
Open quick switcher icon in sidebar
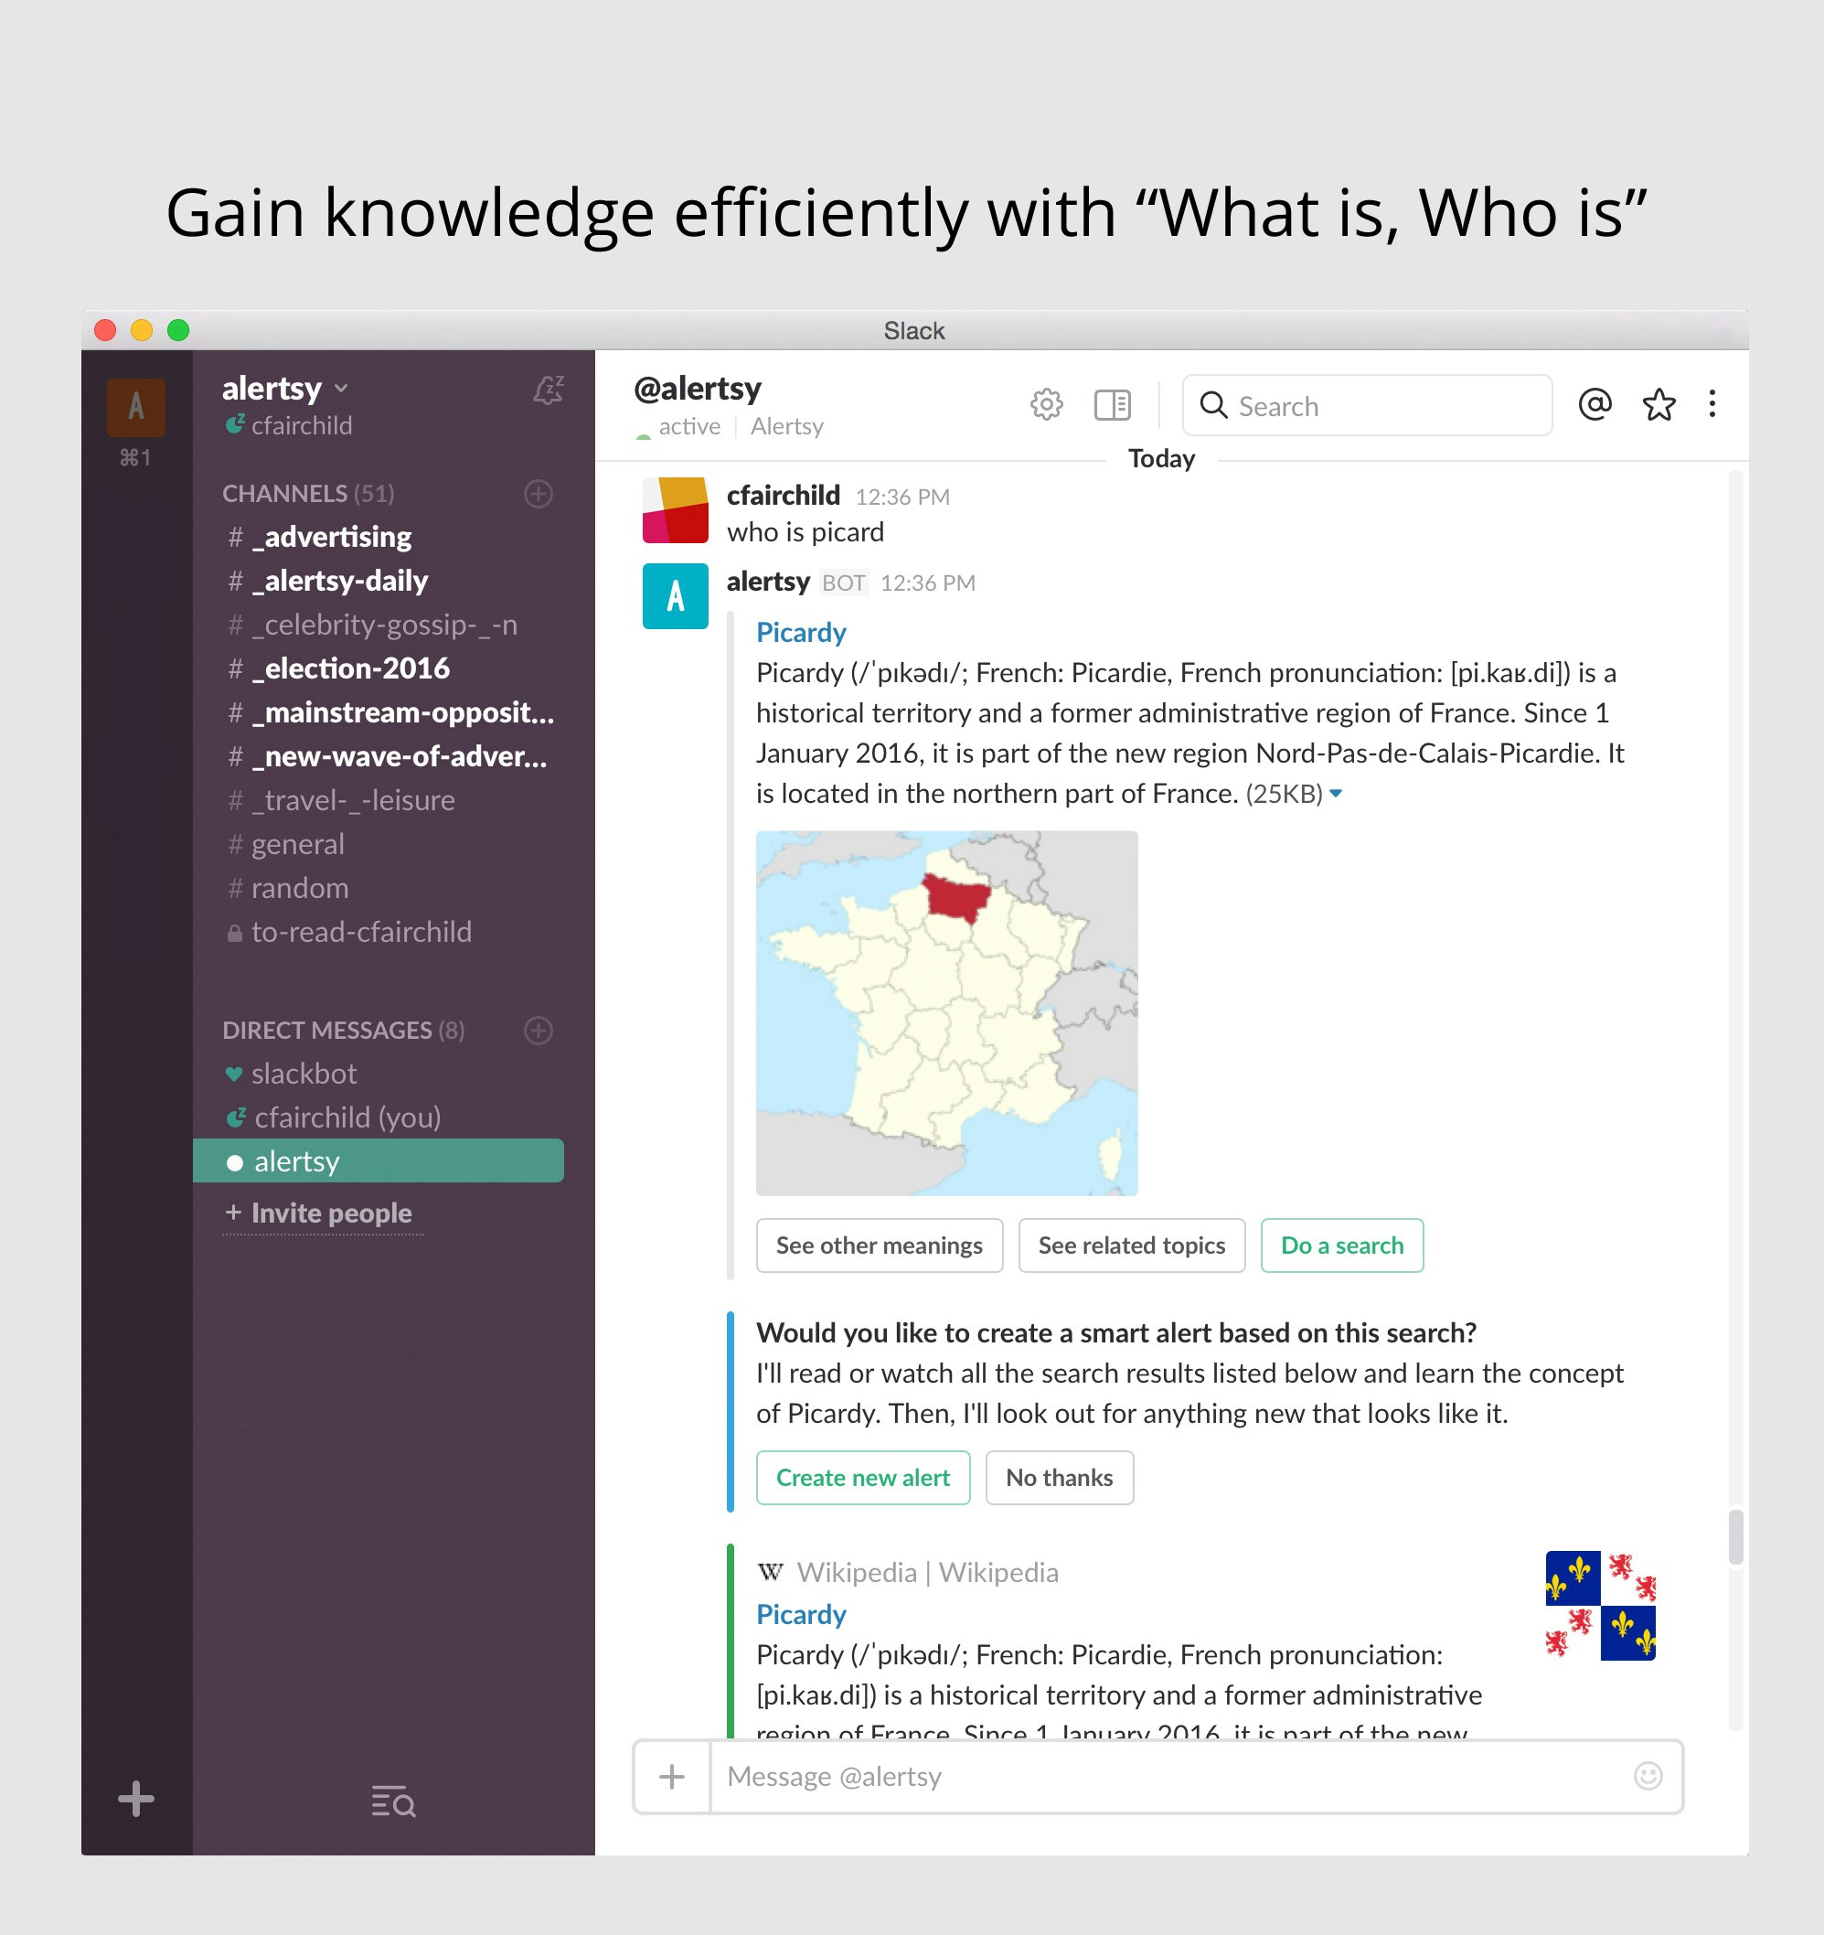coord(393,1801)
